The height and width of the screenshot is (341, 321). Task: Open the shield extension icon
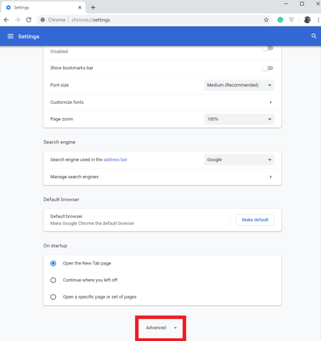292,20
